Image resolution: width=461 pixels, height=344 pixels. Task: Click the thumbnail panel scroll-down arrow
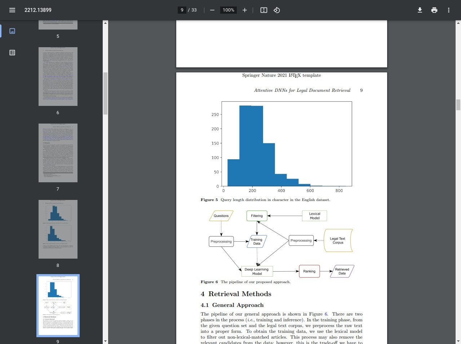pyautogui.click(x=105, y=341)
